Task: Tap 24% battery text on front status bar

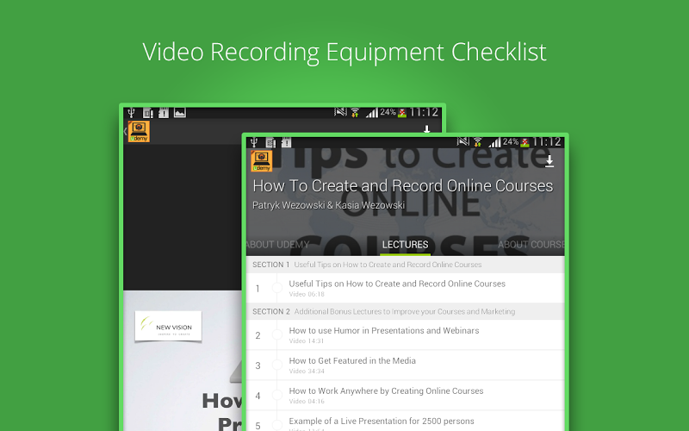Action: click(511, 141)
